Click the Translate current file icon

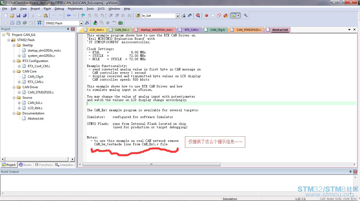[6, 23]
